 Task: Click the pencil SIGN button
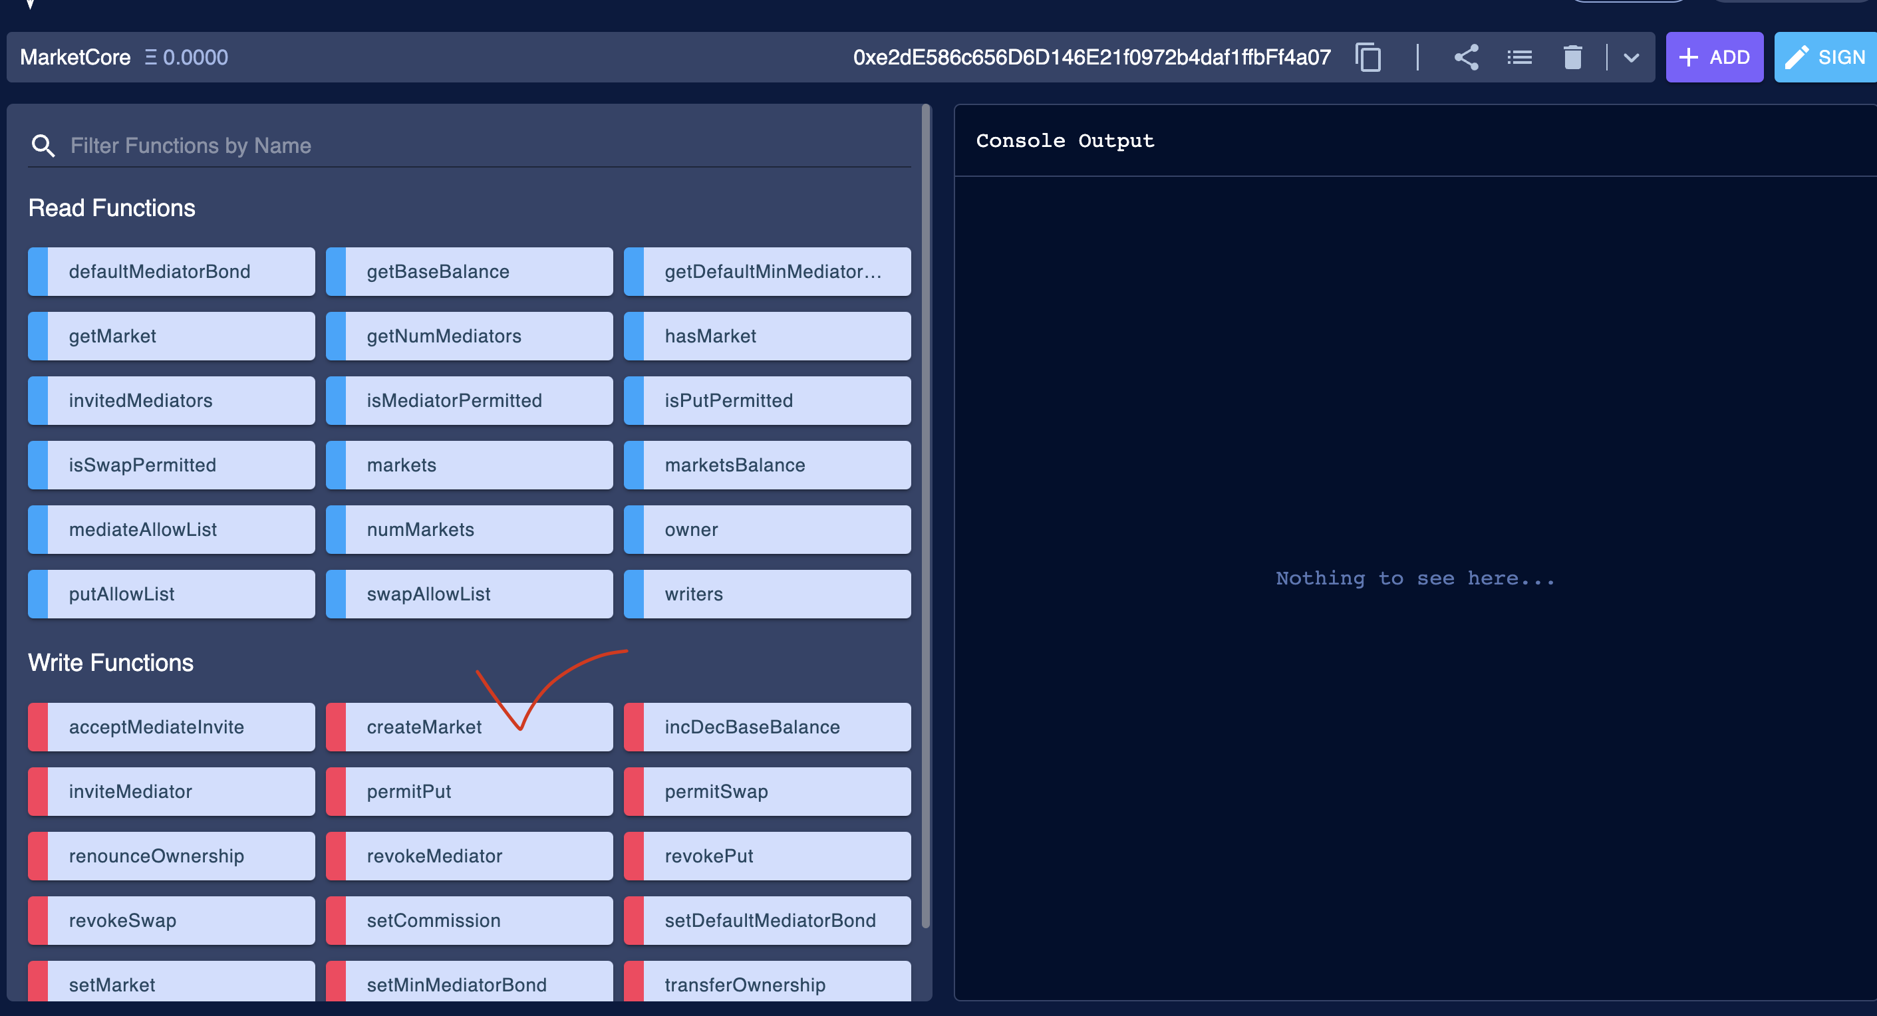point(1826,57)
